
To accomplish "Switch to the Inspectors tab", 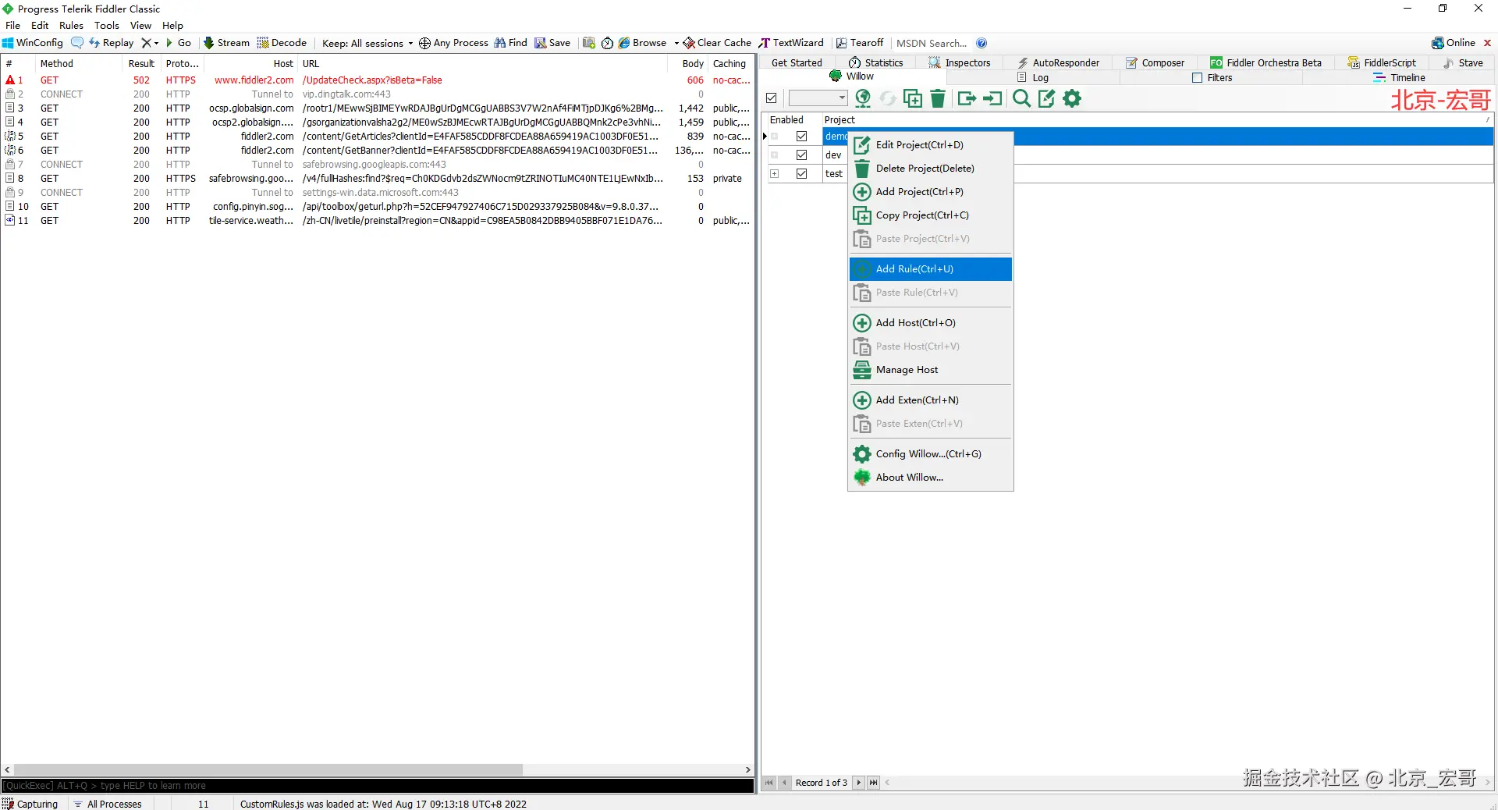I will pyautogui.click(x=960, y=63).
